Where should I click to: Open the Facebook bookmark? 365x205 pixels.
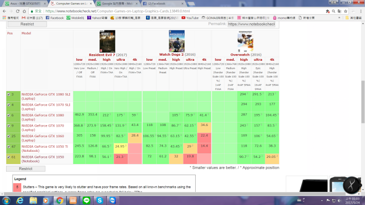[x=54, y=18]
